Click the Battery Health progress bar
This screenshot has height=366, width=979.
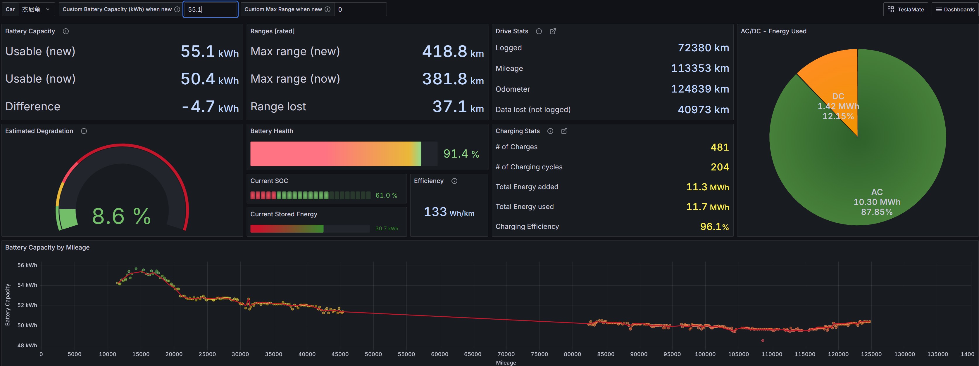tap(344, 154)
